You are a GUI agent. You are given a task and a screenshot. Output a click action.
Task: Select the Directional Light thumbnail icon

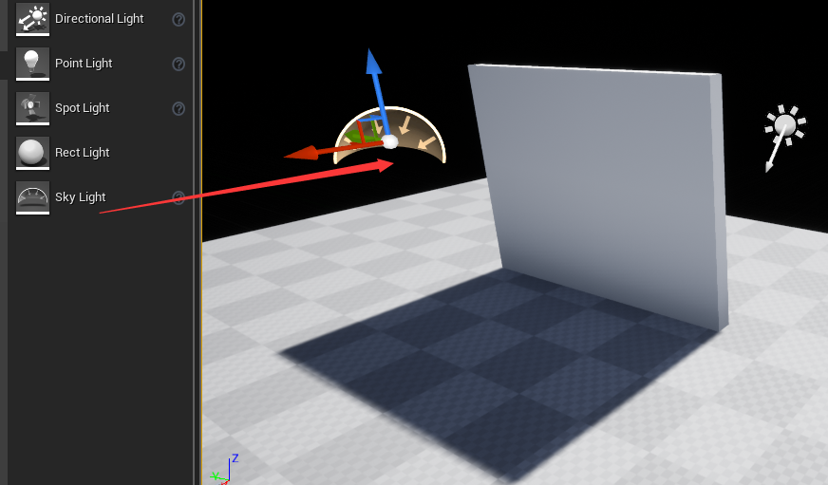click(x=32, y=18)
